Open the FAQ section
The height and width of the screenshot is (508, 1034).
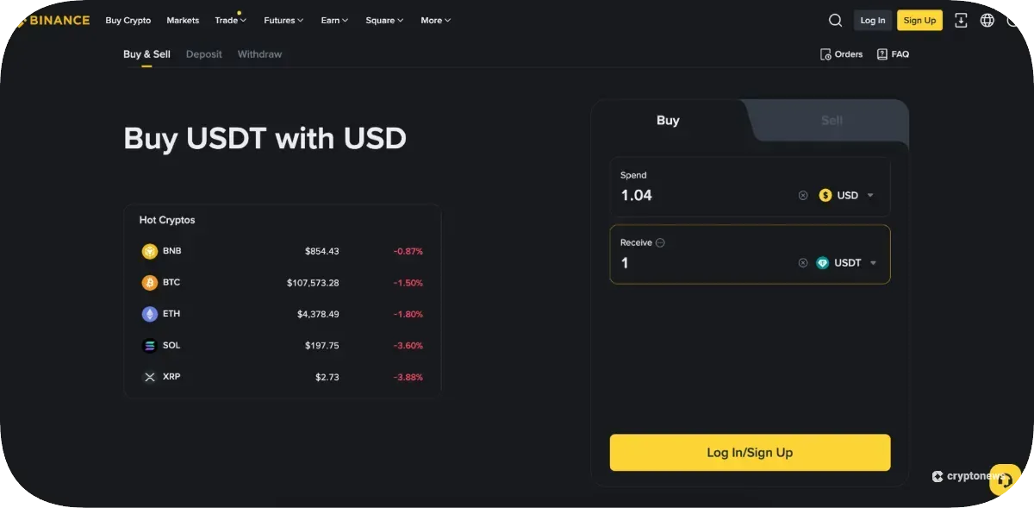click(893, 53)
